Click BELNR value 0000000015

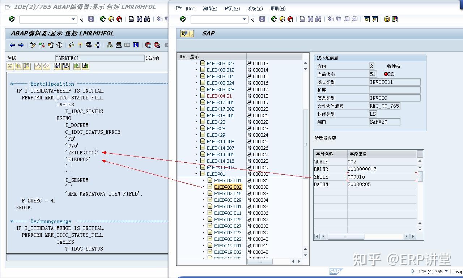pyautogui.click(x=382, y=169)
